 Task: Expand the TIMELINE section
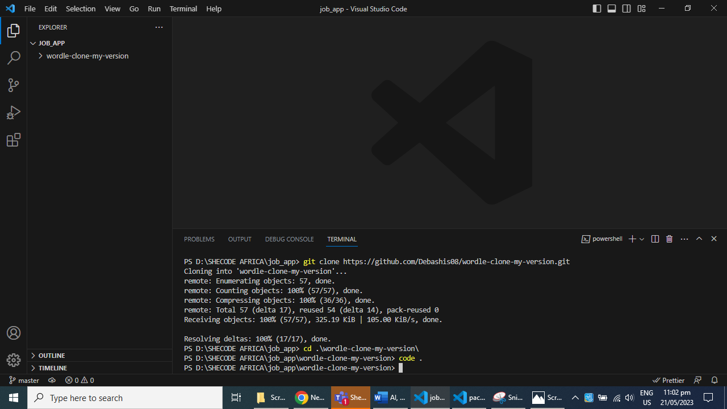pyautogui.click(x=99, y=368)
